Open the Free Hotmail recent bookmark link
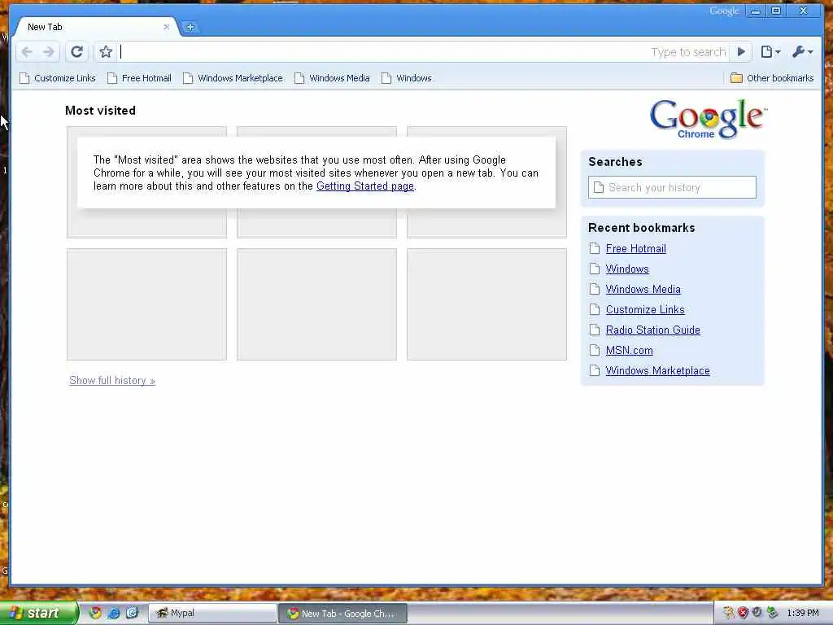The width and height of the screenshot is (833, 625). click(636, 248)
